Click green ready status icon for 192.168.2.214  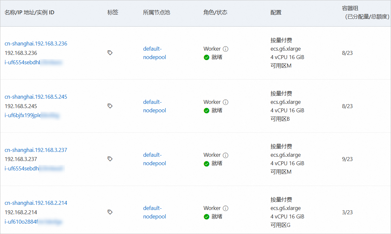(206, 217)
